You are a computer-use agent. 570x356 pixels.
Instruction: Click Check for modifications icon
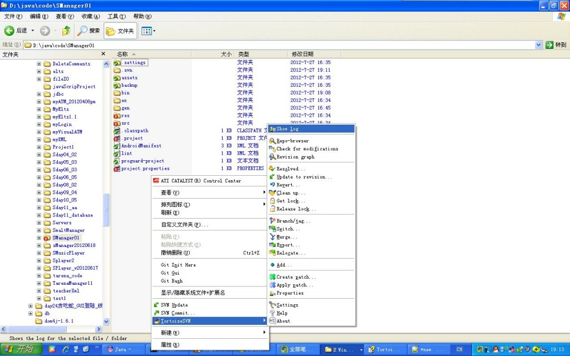click(x=272, y=149)
